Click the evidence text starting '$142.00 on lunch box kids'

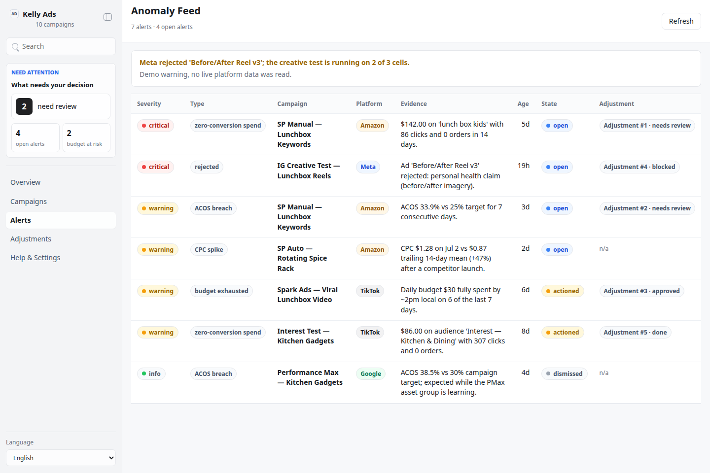coord(452,135)
